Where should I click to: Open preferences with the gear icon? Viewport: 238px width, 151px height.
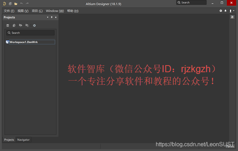click(221, 11)
